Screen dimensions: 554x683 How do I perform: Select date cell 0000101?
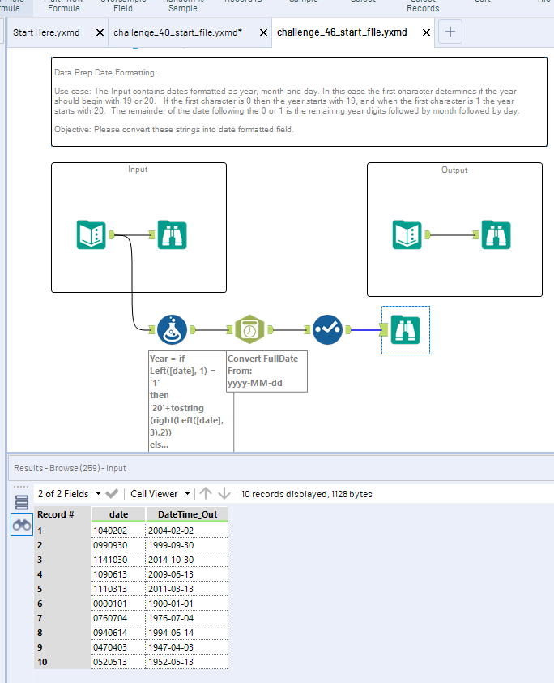(118, 604)
